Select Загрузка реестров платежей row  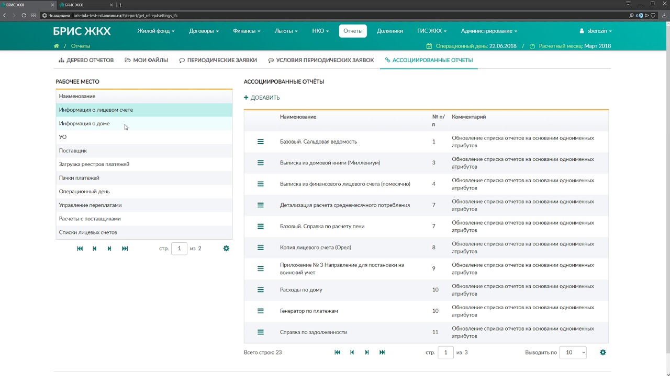144,164
